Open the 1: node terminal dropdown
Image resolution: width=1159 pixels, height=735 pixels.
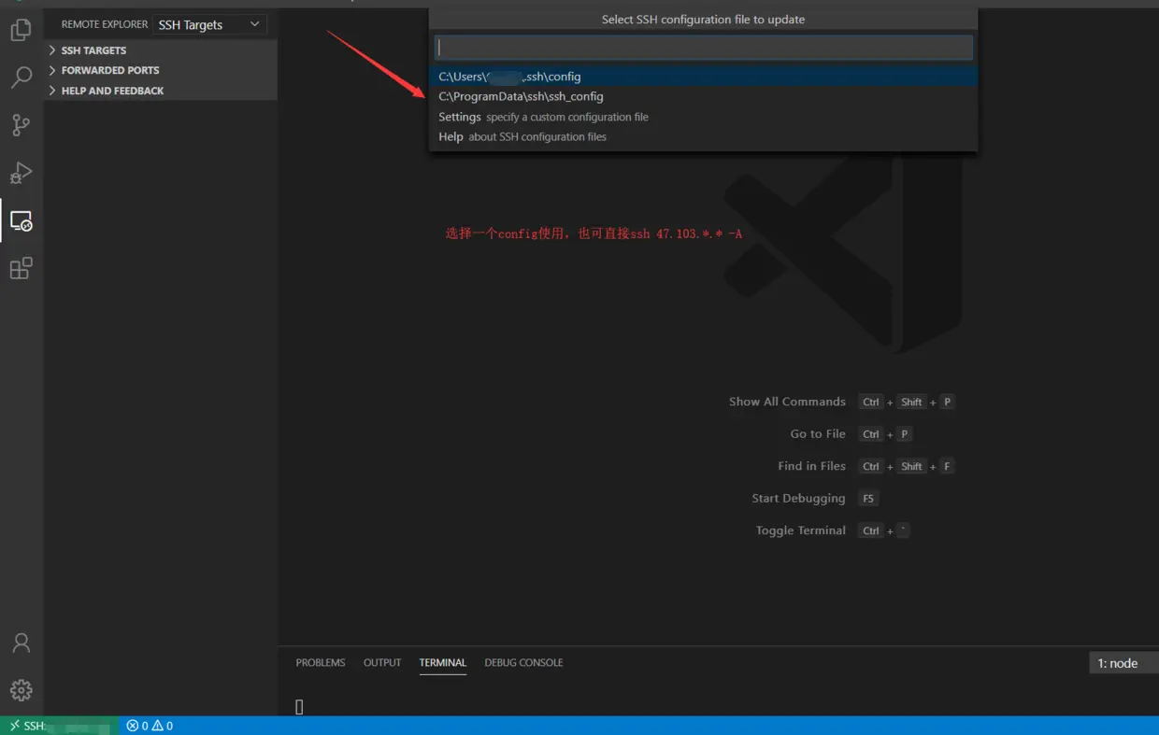point(1124,663)
